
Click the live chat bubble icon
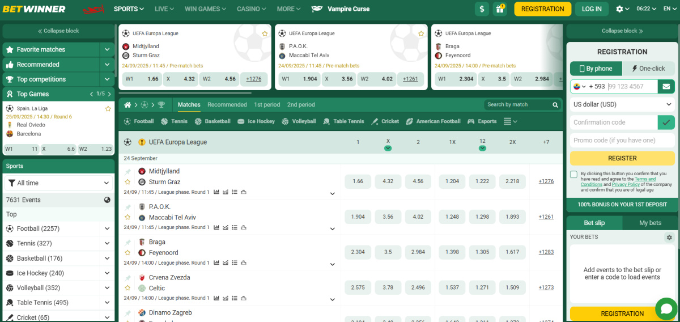[x=666, y=308]
